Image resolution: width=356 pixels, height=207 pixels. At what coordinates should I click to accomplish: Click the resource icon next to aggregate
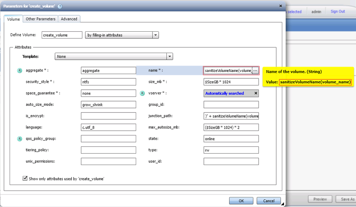[x=20, y=71]
